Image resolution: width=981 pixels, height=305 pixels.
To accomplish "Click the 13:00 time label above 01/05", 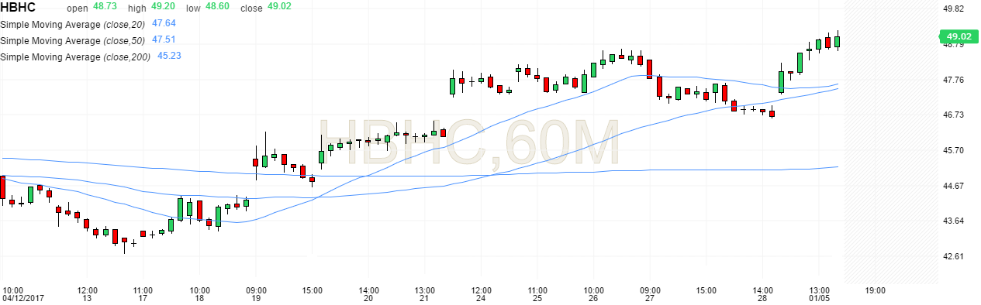I will [x=819, y=290].
